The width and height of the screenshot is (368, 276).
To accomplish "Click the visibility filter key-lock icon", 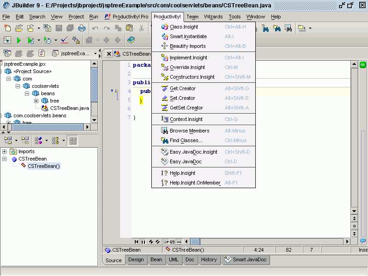I will 55,140.
